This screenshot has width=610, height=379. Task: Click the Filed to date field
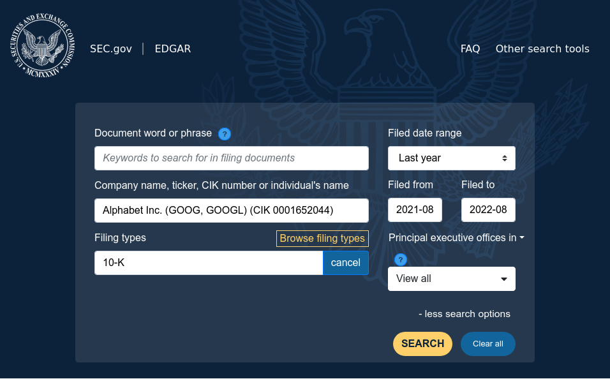pos(488,210)
